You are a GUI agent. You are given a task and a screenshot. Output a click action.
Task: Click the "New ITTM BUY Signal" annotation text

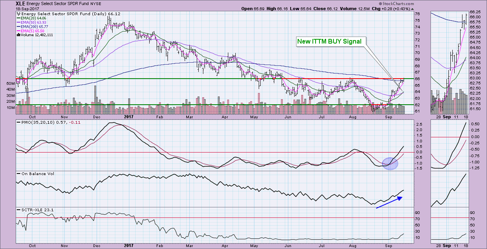point(329,41)
